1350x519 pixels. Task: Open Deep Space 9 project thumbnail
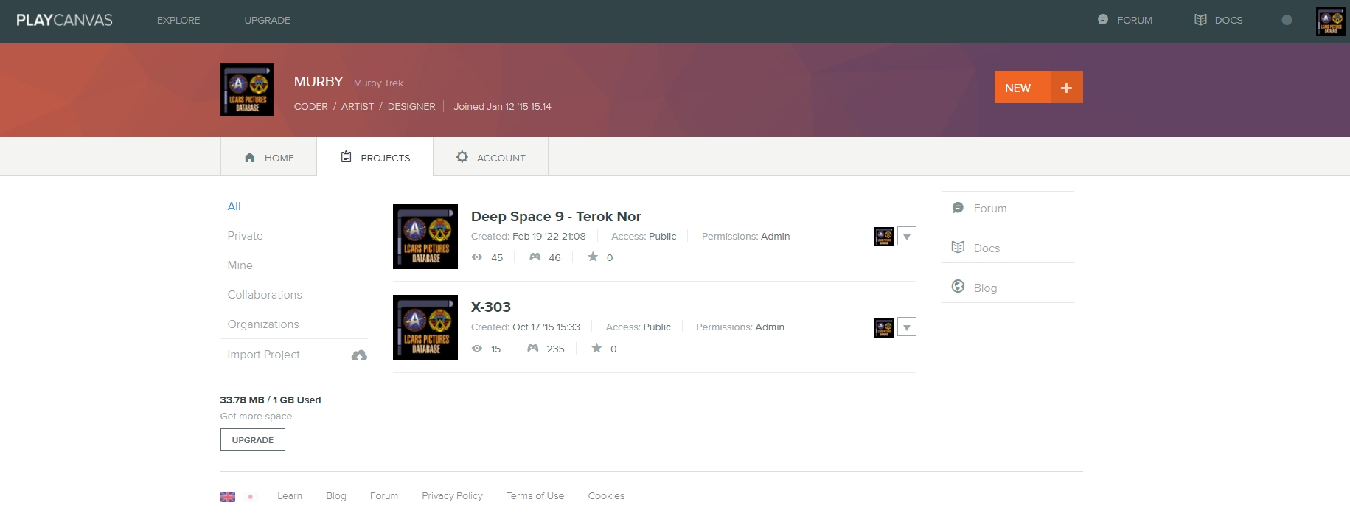coord(425,237)
